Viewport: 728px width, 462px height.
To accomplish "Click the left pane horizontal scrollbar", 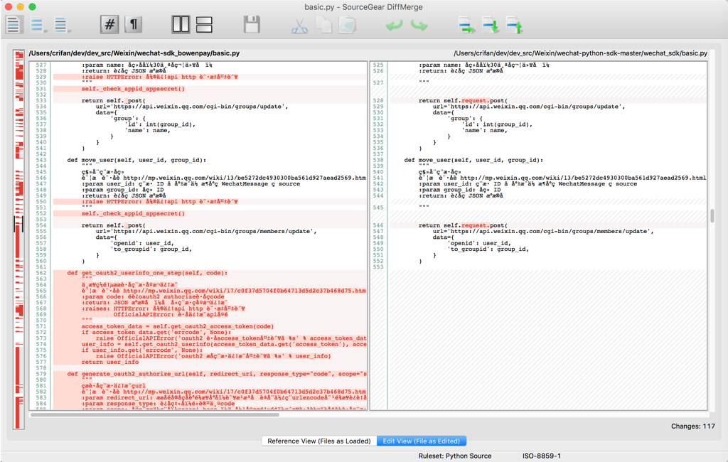I will [x=154, y=414].
